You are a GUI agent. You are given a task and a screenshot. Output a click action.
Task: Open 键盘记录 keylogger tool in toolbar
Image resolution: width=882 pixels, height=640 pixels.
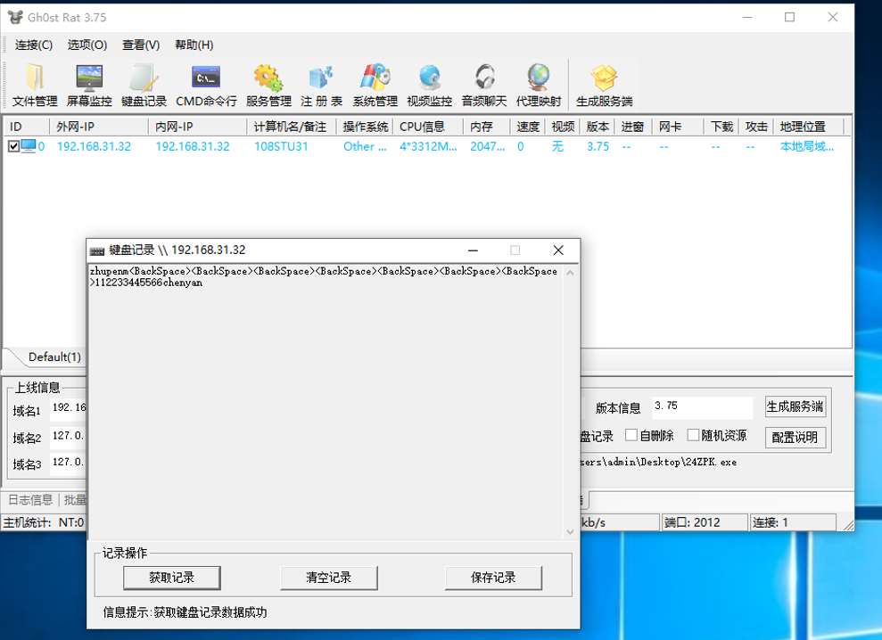tap(144, 85)
